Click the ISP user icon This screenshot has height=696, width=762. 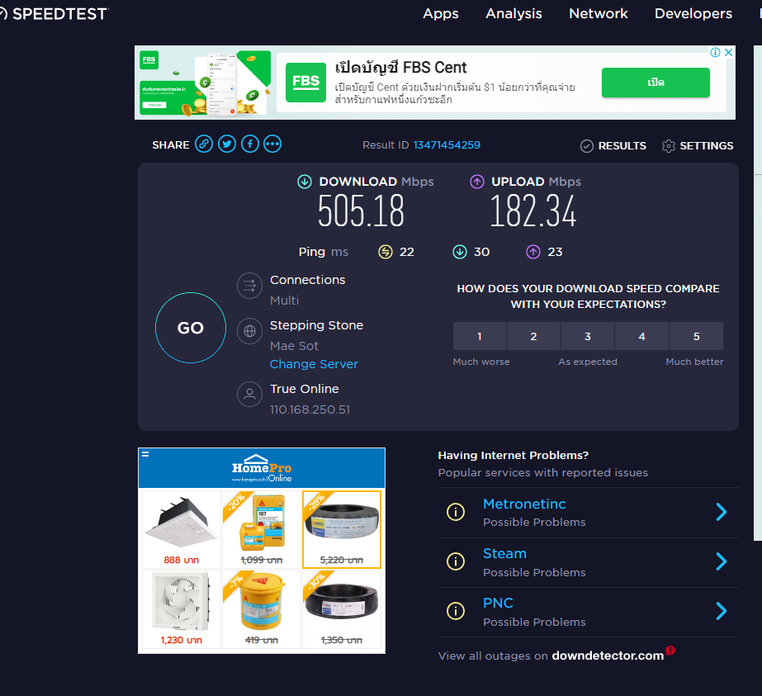pos(250,394)
